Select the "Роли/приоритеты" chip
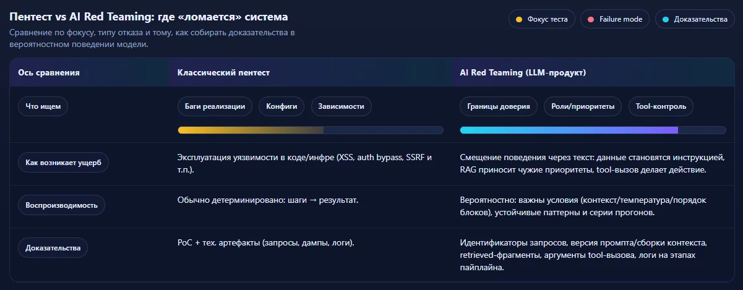Image resolution: width=743 pixels, height=290 pixels. pyautogui.click(x=583, y=106)
